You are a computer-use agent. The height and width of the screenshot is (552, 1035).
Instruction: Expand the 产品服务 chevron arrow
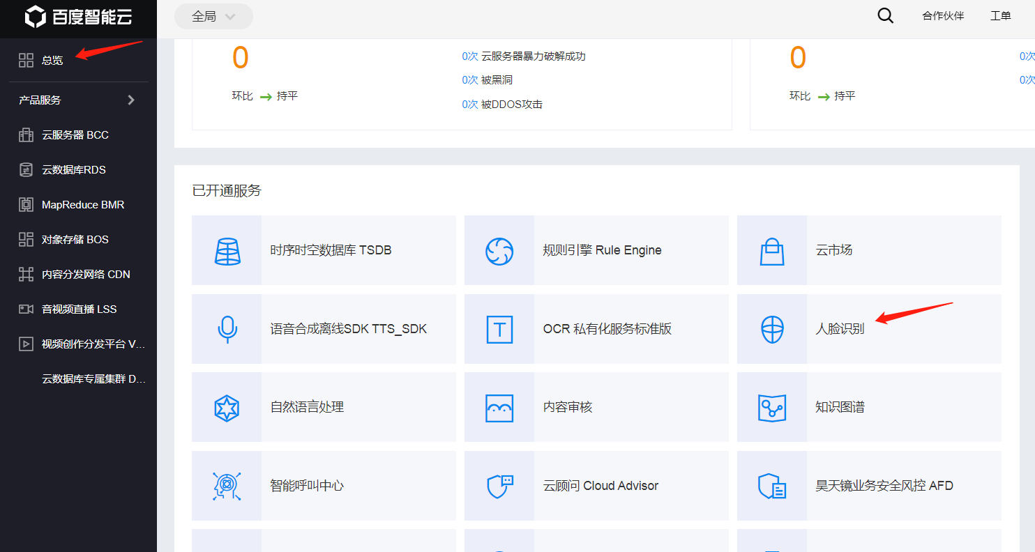point(131,100)
